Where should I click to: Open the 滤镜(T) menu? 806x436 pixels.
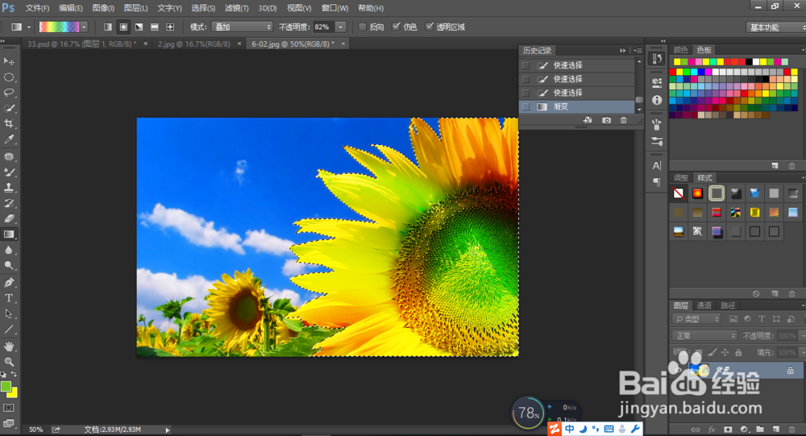point(236,8)
